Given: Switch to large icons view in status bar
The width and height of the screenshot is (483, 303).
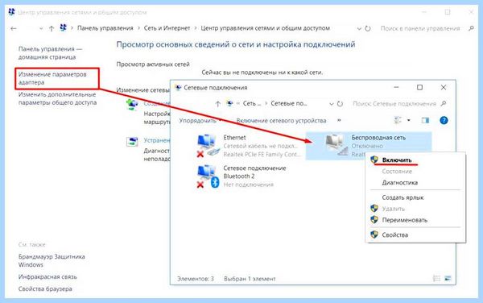Looking at the screenshot, I should (448, 279).
